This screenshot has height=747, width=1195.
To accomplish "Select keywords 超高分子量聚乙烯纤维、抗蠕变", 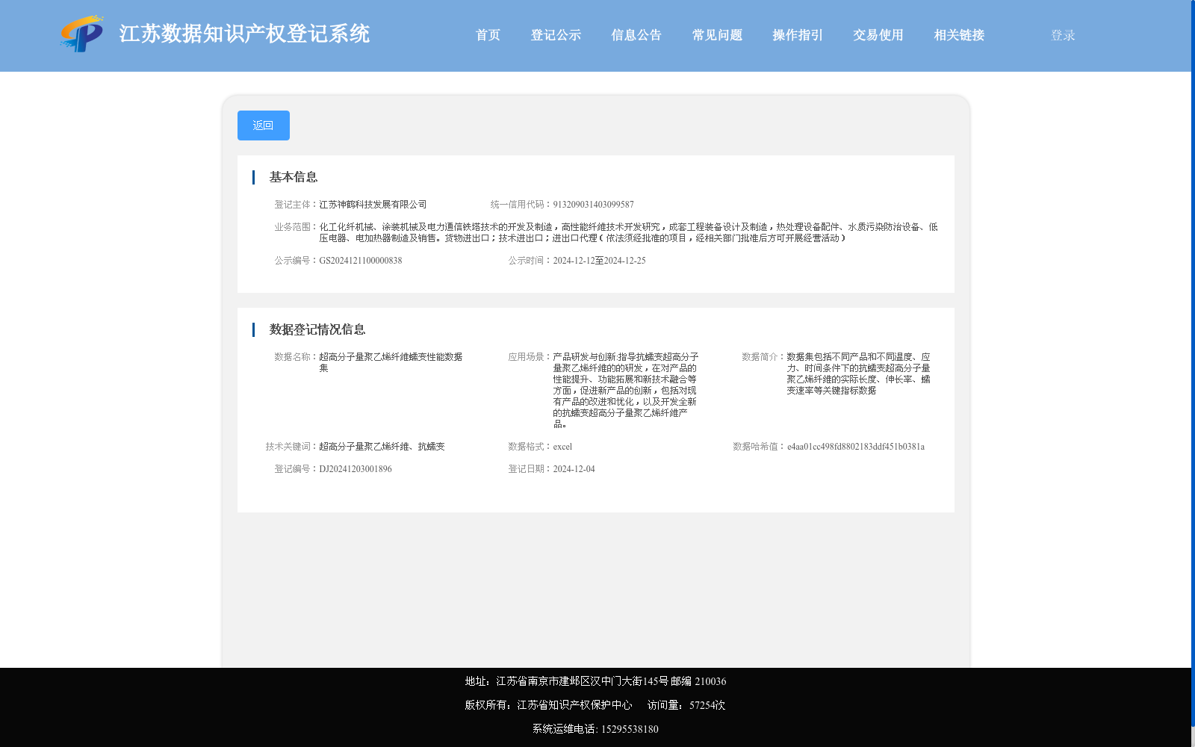I will tap(382, 447).
